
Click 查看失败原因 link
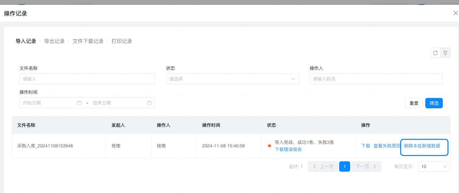click(x=387, y=146)
